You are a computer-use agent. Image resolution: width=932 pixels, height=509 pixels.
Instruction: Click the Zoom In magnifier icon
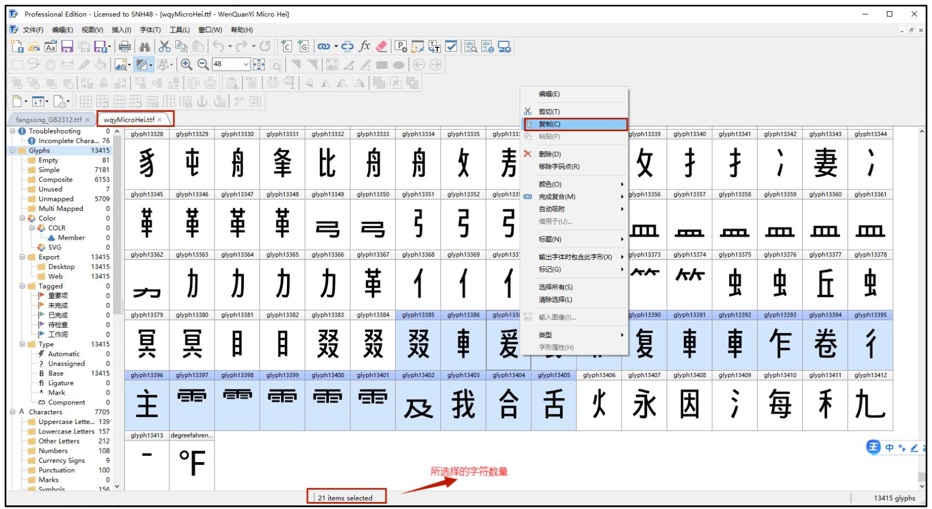(x=186, y=65)
